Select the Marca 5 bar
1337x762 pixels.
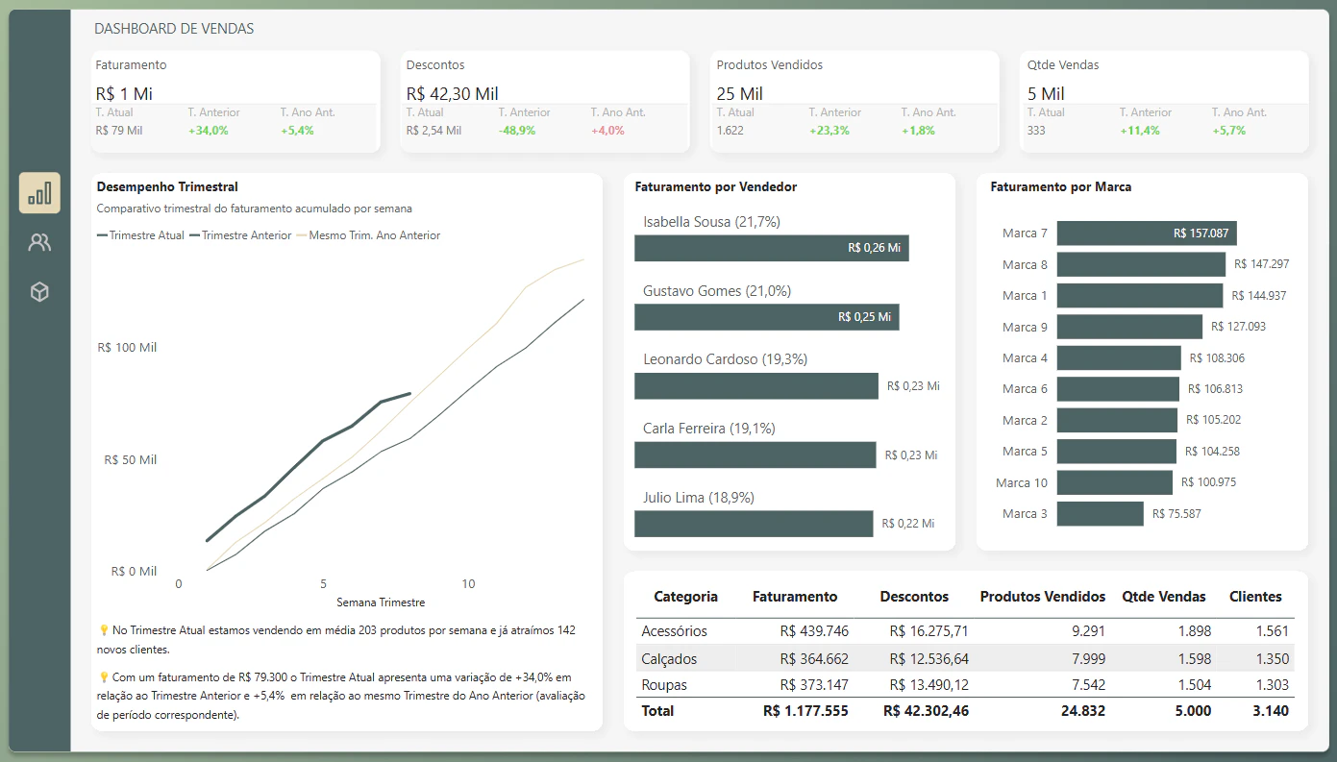(1117, 452)
